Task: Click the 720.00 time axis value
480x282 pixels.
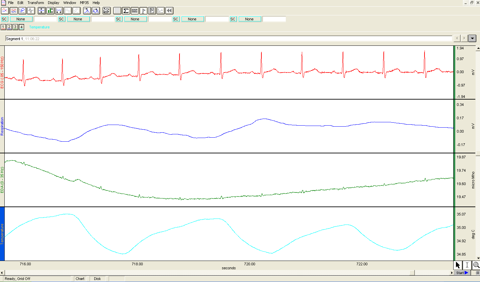Action: 249,264
